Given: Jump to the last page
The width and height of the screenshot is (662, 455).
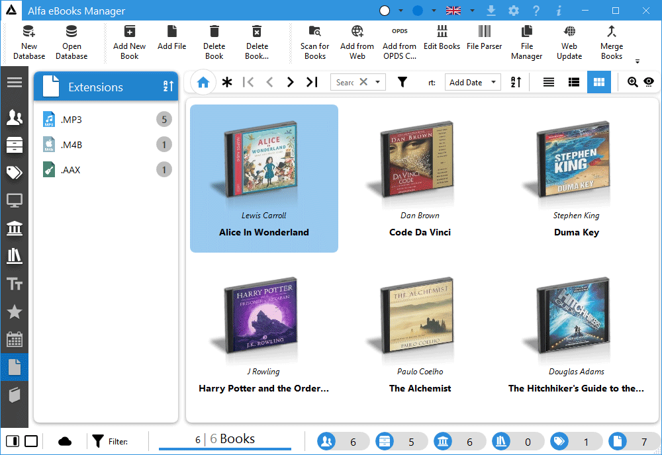Looking at the screenshot, I should pyautogui.click(x=312, y=82).
